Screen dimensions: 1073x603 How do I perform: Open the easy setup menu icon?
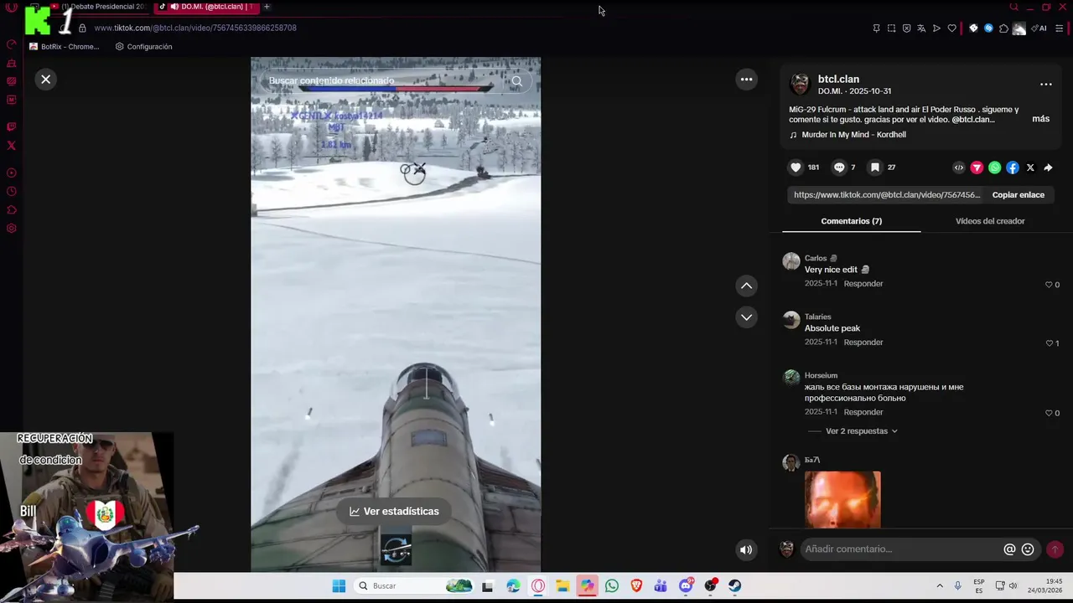click(x=1060, y=28)
